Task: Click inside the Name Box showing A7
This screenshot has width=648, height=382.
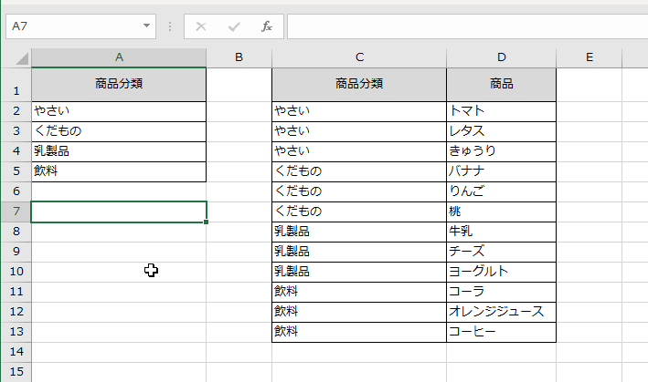Action: tap(73, 26)
